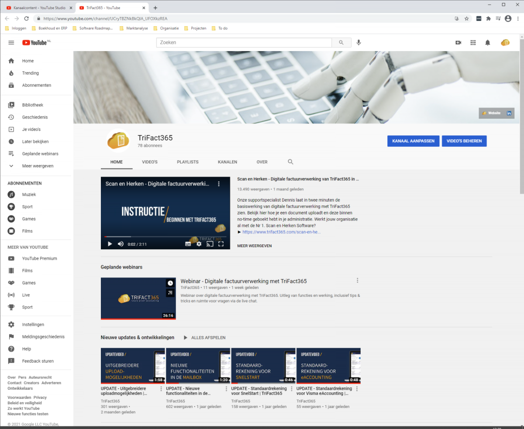Open Abonnementen in the sidebar
Viewport: 524px width, 429px height.
click(x=37, y=86)
